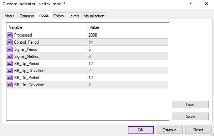Select the BB_Up_Period row icon
214x136 pixels.
pos(10,64)
